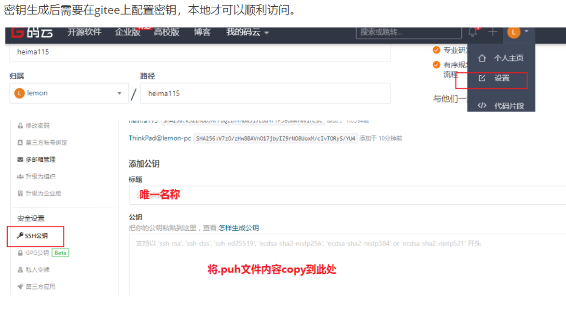Expand the avatar dropdown arrow
The height and width of the screenshot is (309, 566).
[x=526, y=31]
